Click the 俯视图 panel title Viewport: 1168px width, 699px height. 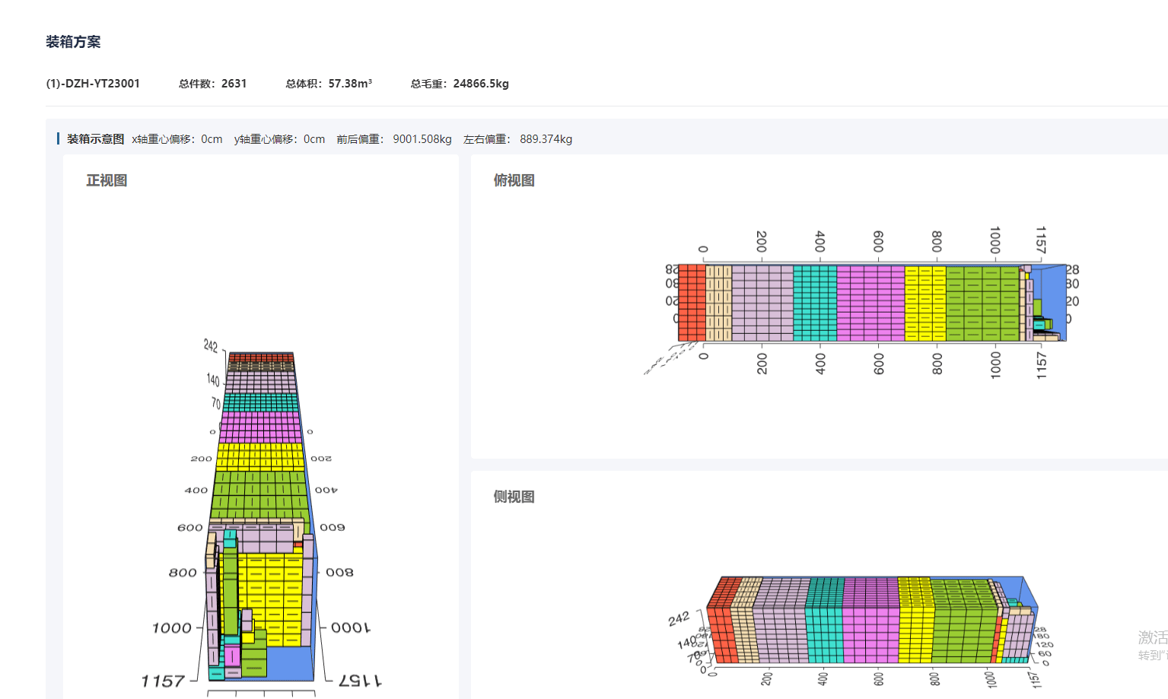coord(514,180)
